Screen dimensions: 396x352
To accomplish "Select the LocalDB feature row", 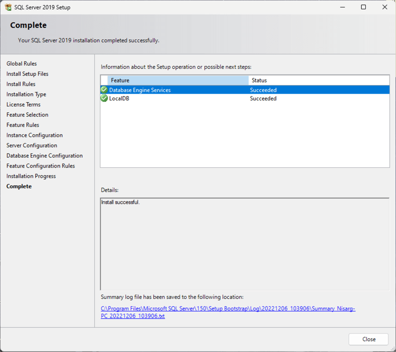I will pos(245,99).
